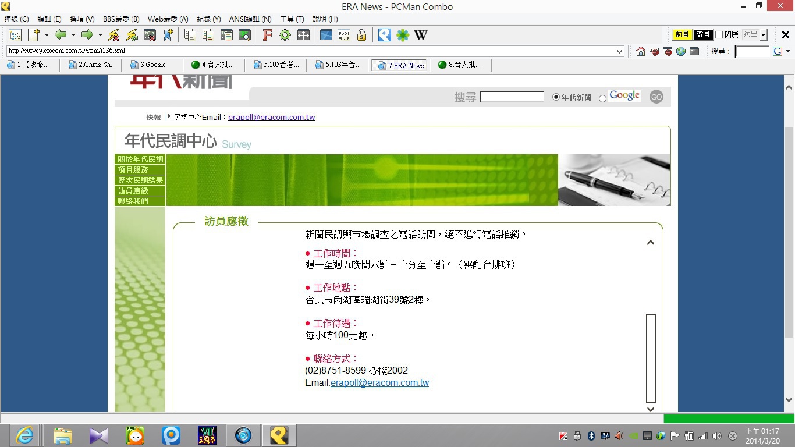Go to home page with house icon
The image size is (795, 447).
click(x=641, y=51)
